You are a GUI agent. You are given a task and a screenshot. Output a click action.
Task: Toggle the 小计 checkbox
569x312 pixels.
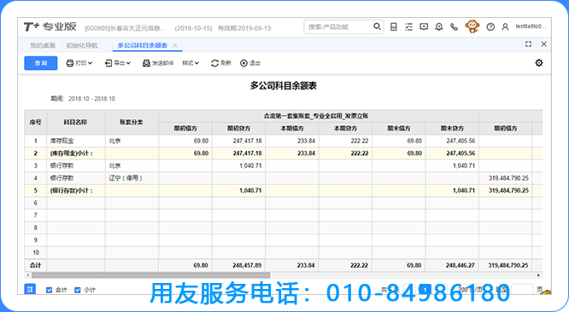click(x=77, y=290)
